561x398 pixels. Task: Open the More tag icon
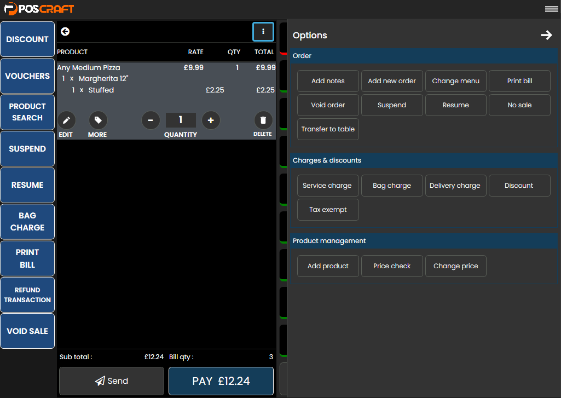point(98,120)
